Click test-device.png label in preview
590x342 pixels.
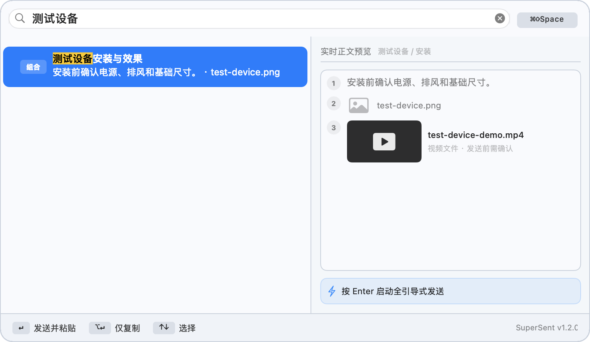409,105
